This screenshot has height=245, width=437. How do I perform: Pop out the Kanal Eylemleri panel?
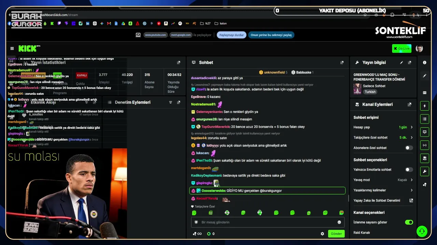(410, 104)
